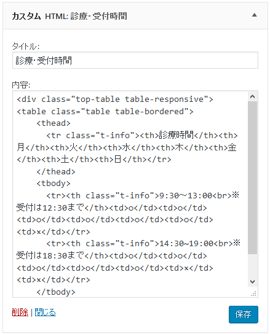Click the scrollbar up arrow in the content area

point(253,97)
